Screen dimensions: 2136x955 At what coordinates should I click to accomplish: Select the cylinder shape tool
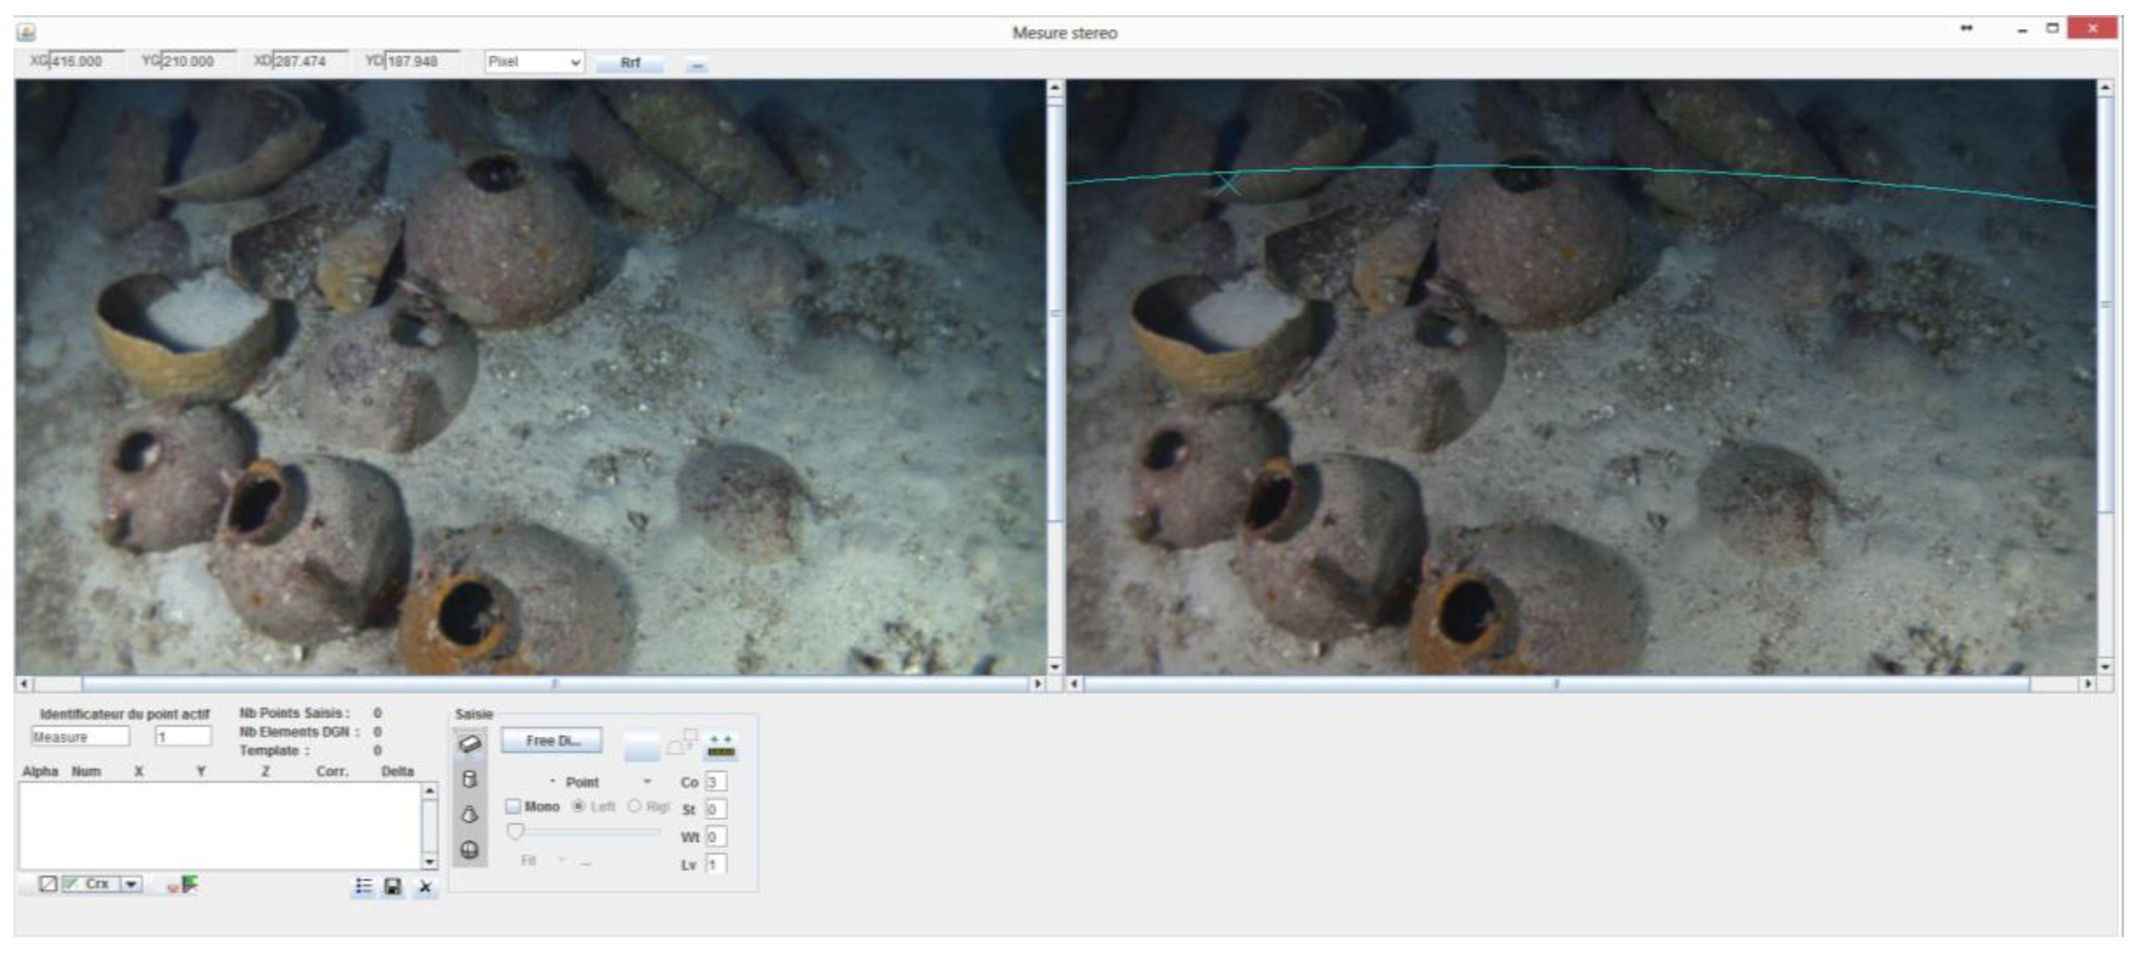(470, 780)
